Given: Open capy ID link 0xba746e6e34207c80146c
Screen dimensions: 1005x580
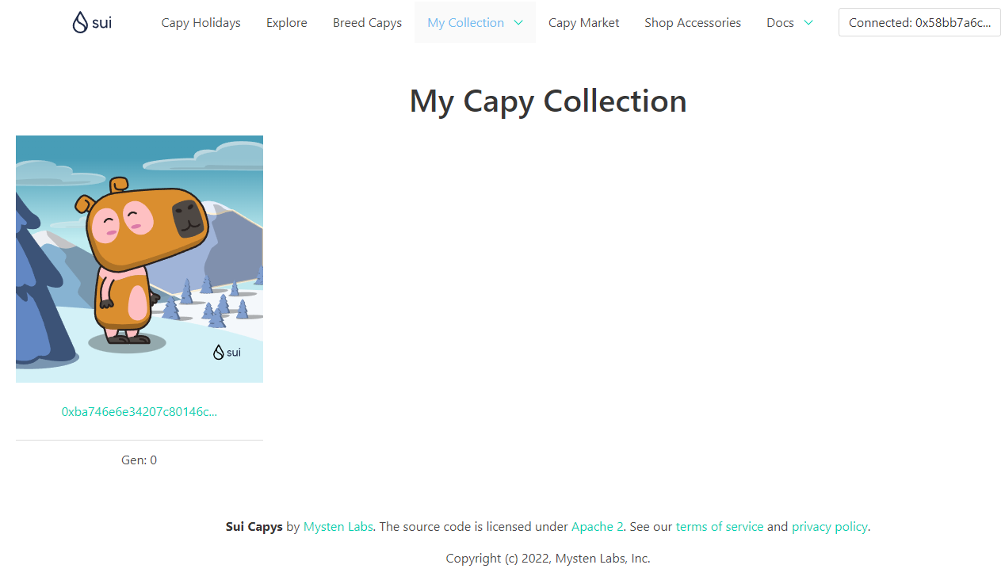Looking at the screenshot, I should 139,411.
